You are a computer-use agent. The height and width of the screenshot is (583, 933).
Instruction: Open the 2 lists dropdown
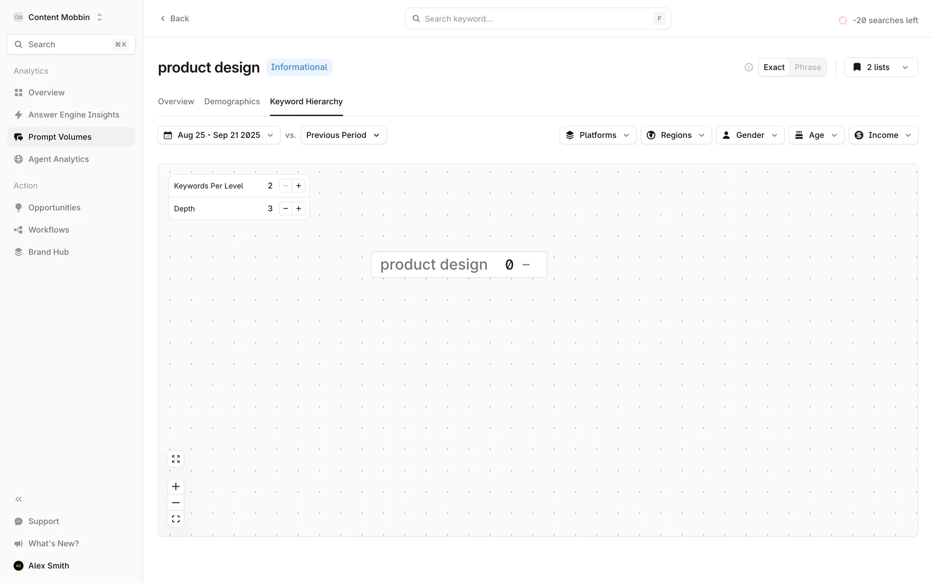881,68
